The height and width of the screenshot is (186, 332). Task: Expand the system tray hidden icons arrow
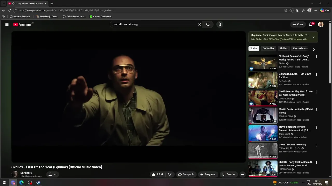pos(303,183)
